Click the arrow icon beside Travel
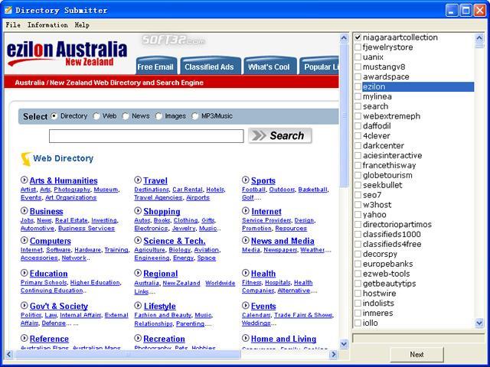 point(138,180)
